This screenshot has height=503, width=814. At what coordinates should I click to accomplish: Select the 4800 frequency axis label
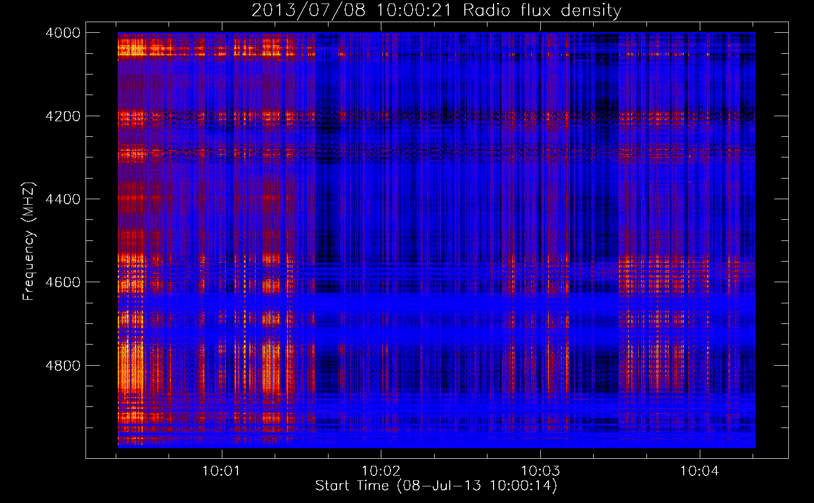click(x=63, y=366)
